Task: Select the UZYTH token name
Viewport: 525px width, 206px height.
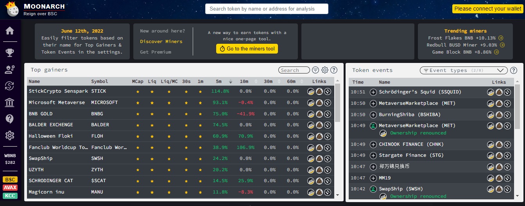Action: (x=36, y=170)
